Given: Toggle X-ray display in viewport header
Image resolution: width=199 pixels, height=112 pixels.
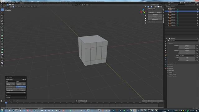Looking at the screenshot, I should tap(155, 7).
